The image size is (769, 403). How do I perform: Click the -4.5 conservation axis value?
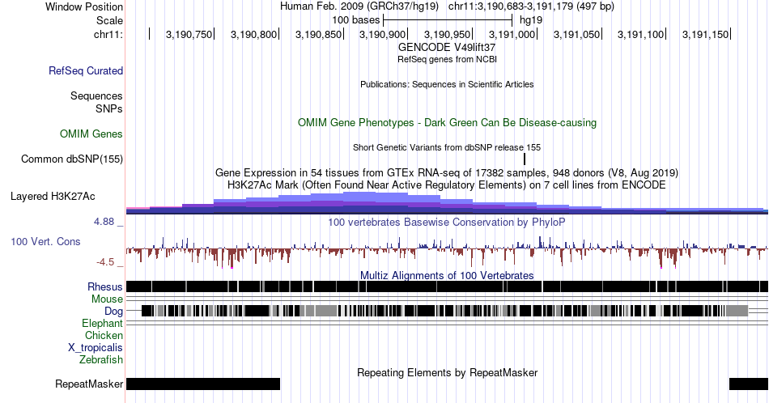[x=105, y=262]
